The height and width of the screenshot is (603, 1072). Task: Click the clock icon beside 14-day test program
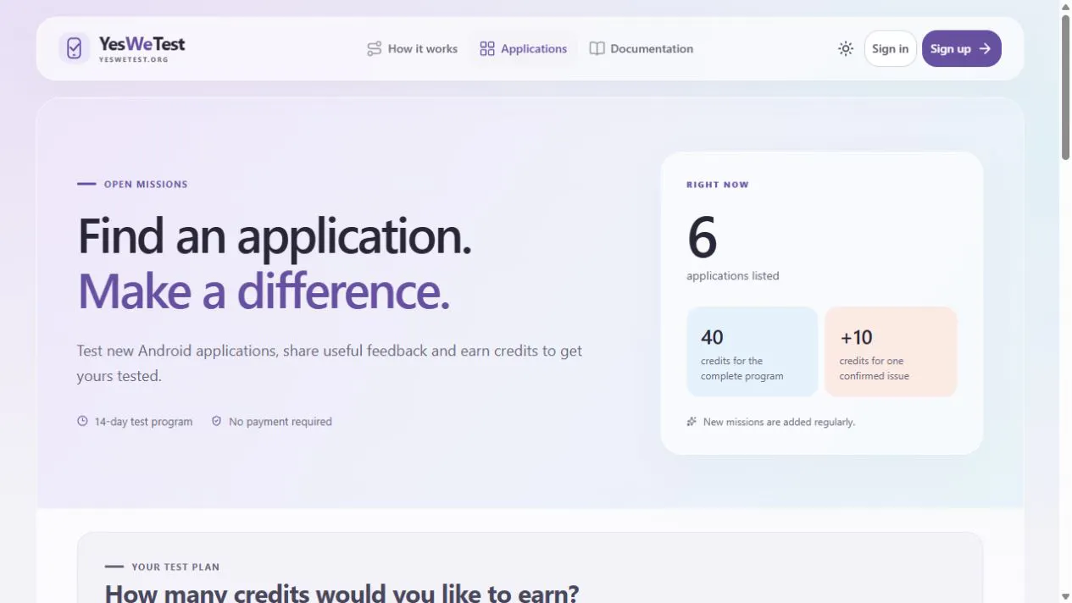(x=82, y=421)
